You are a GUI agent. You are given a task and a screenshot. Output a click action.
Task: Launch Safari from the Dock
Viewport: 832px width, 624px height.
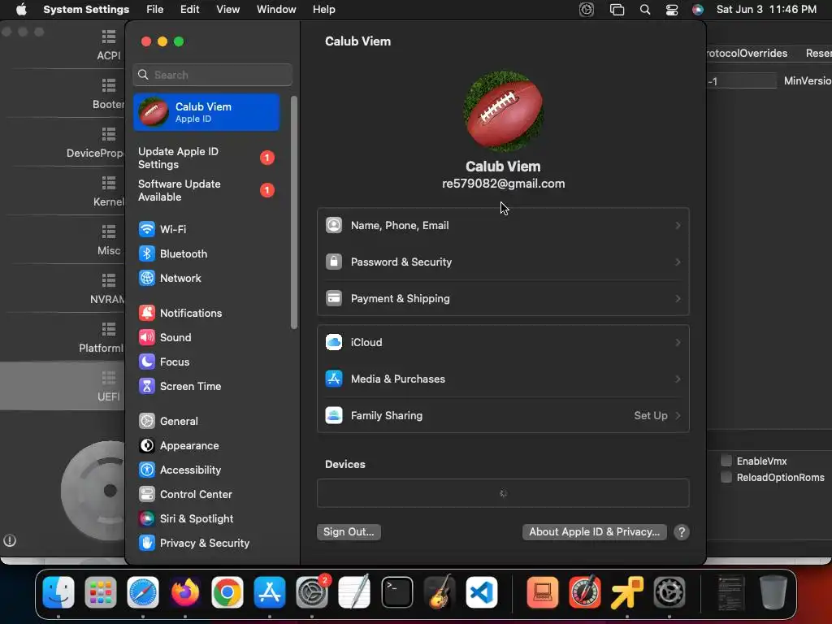tap(143, 592)
